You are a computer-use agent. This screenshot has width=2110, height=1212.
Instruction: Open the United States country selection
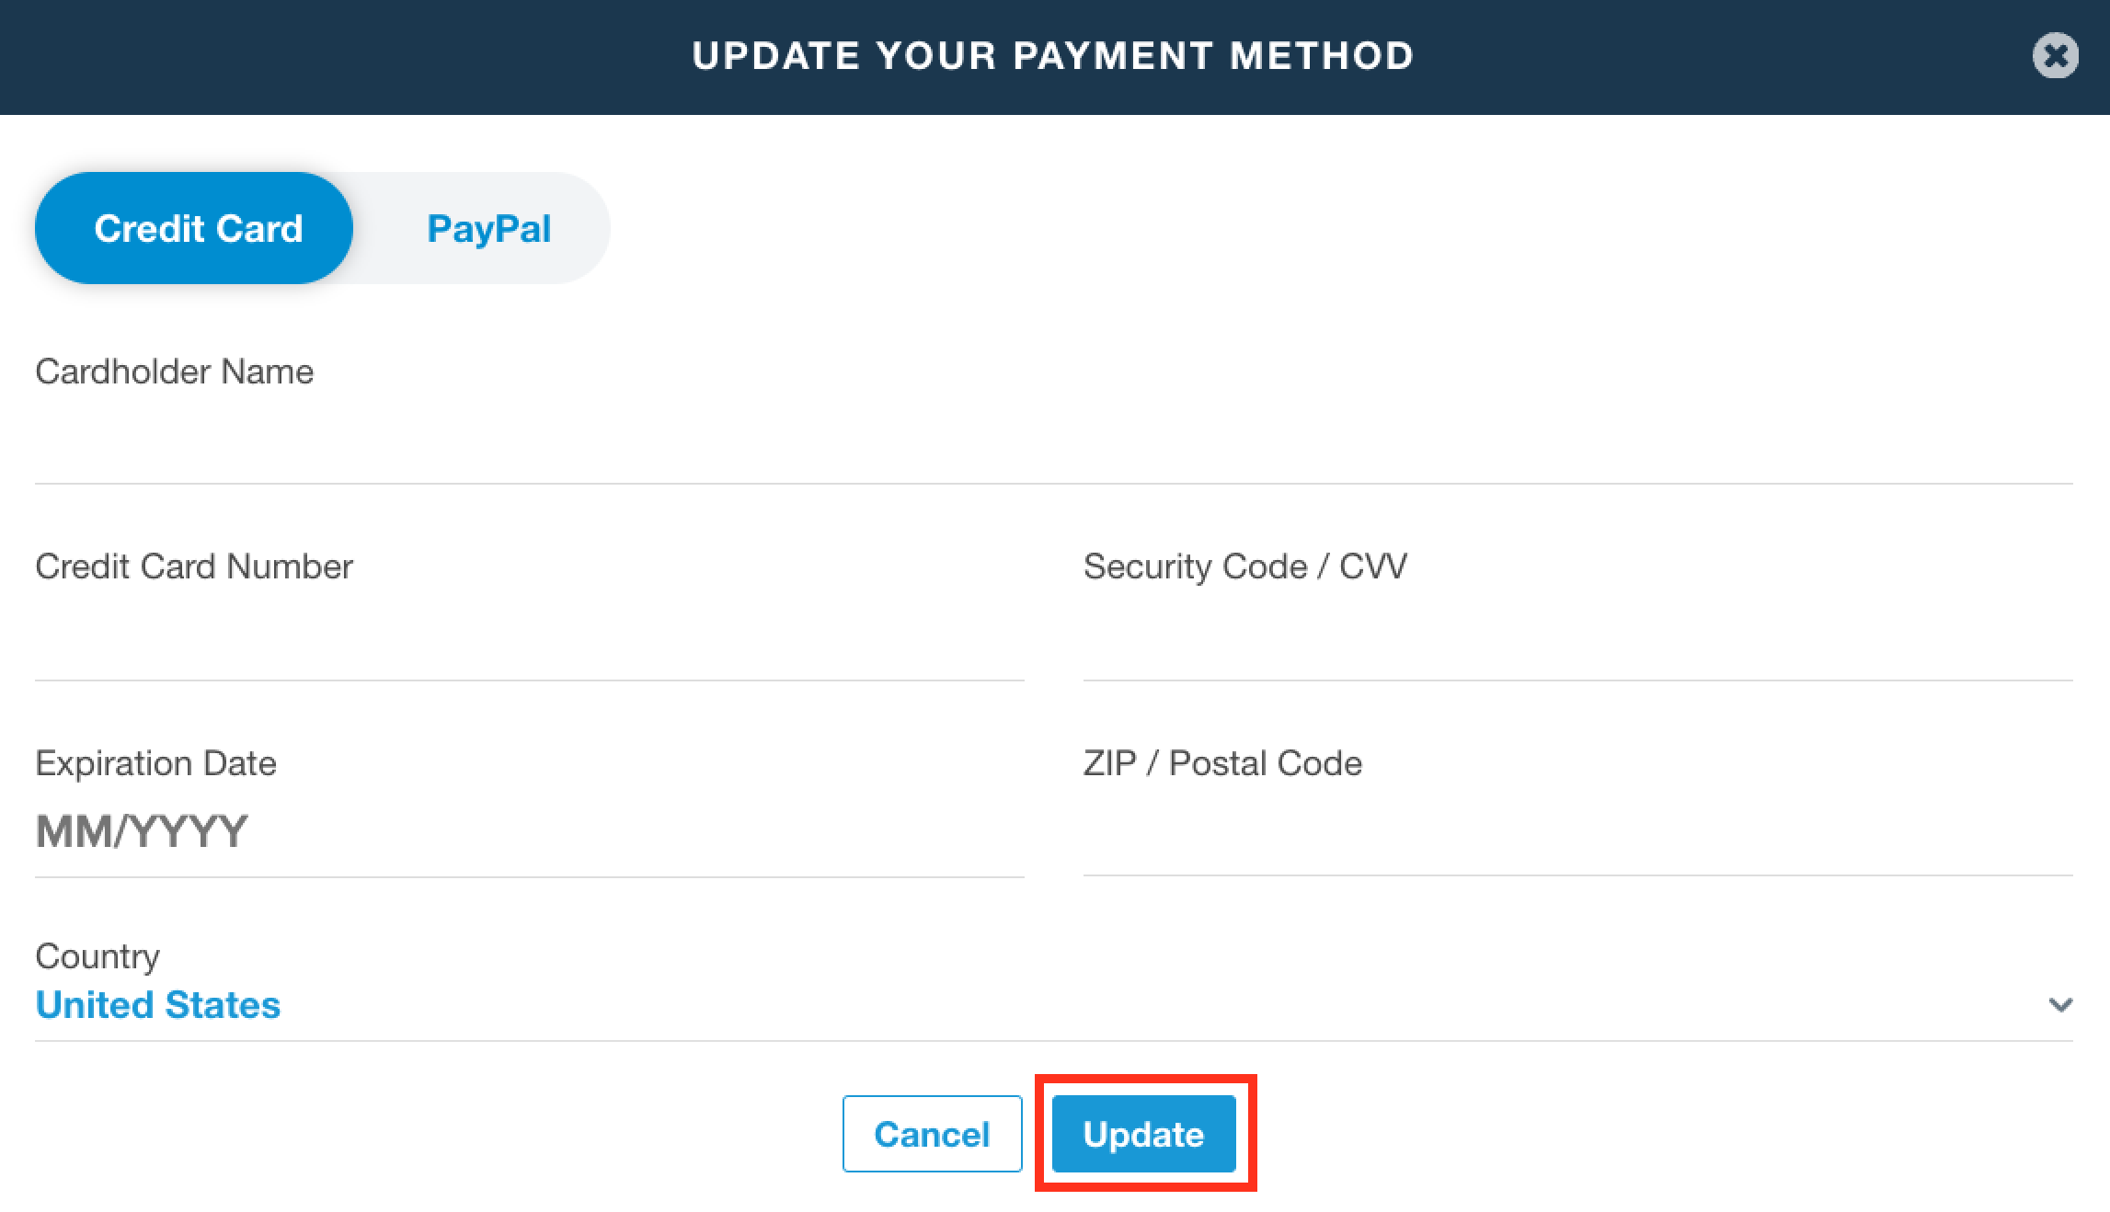pyautogui.click(x=158, y=1004)
